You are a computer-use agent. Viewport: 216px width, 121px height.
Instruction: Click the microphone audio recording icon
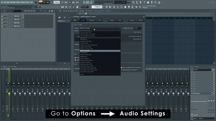(140, 2)
